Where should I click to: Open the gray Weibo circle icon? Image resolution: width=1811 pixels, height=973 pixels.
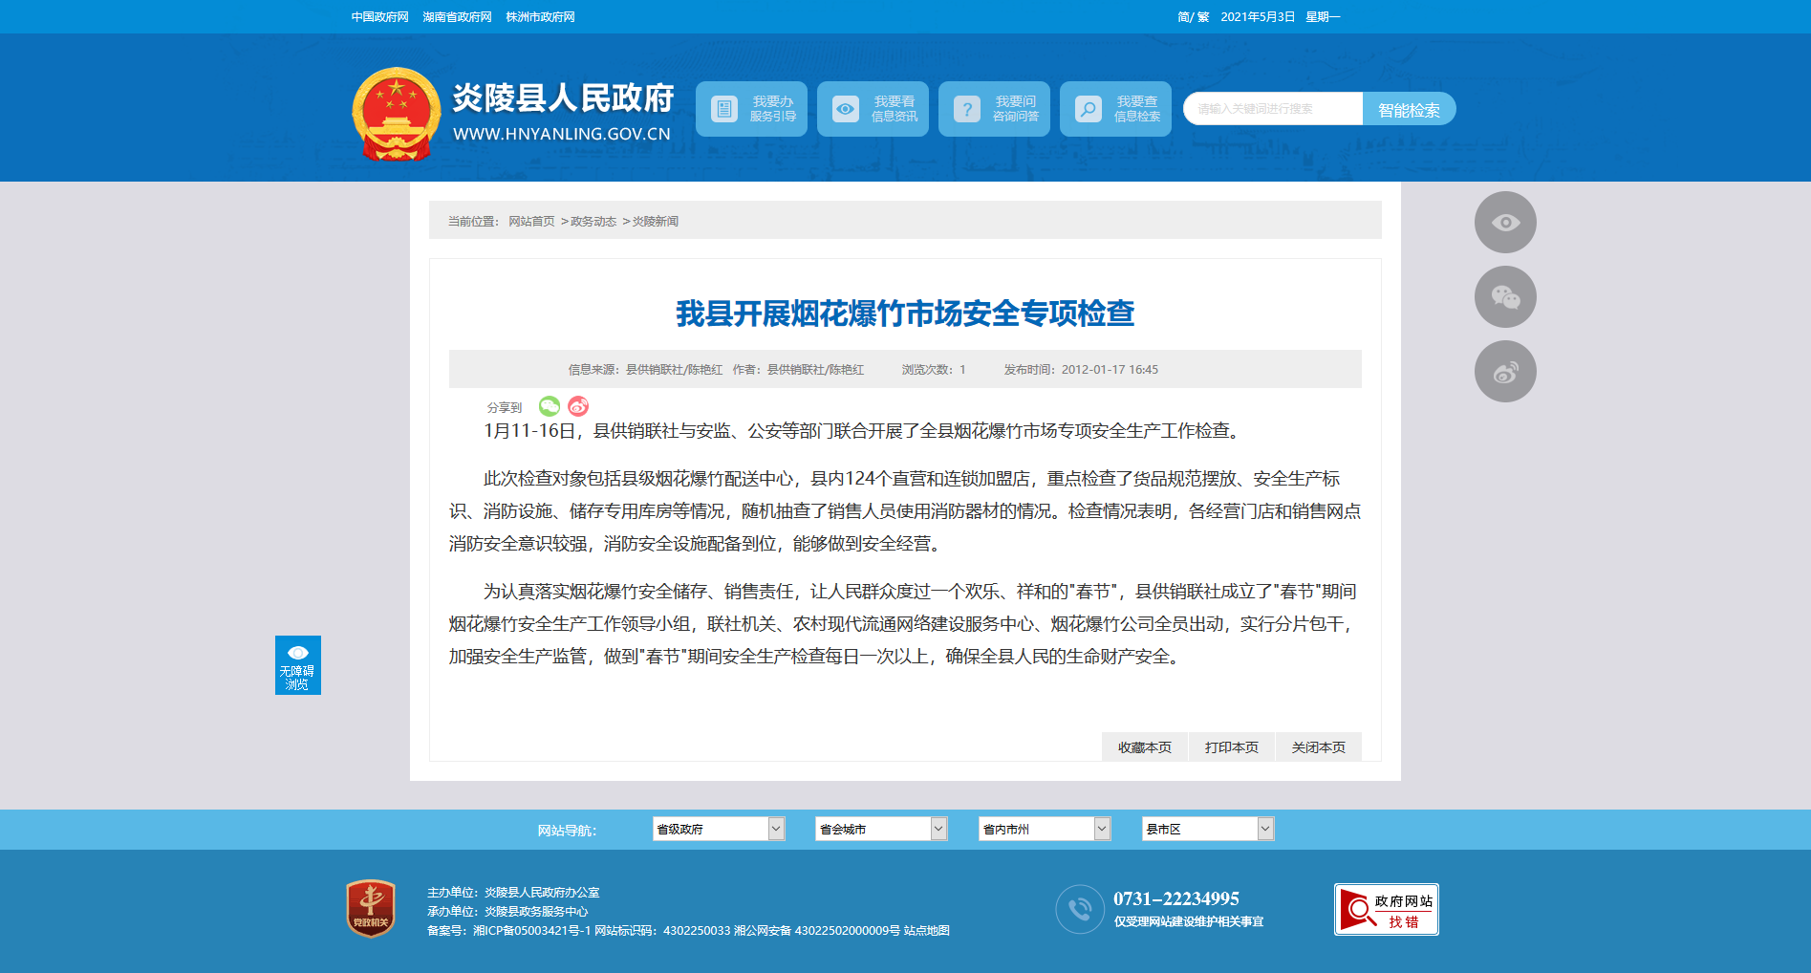[1505, 372]
